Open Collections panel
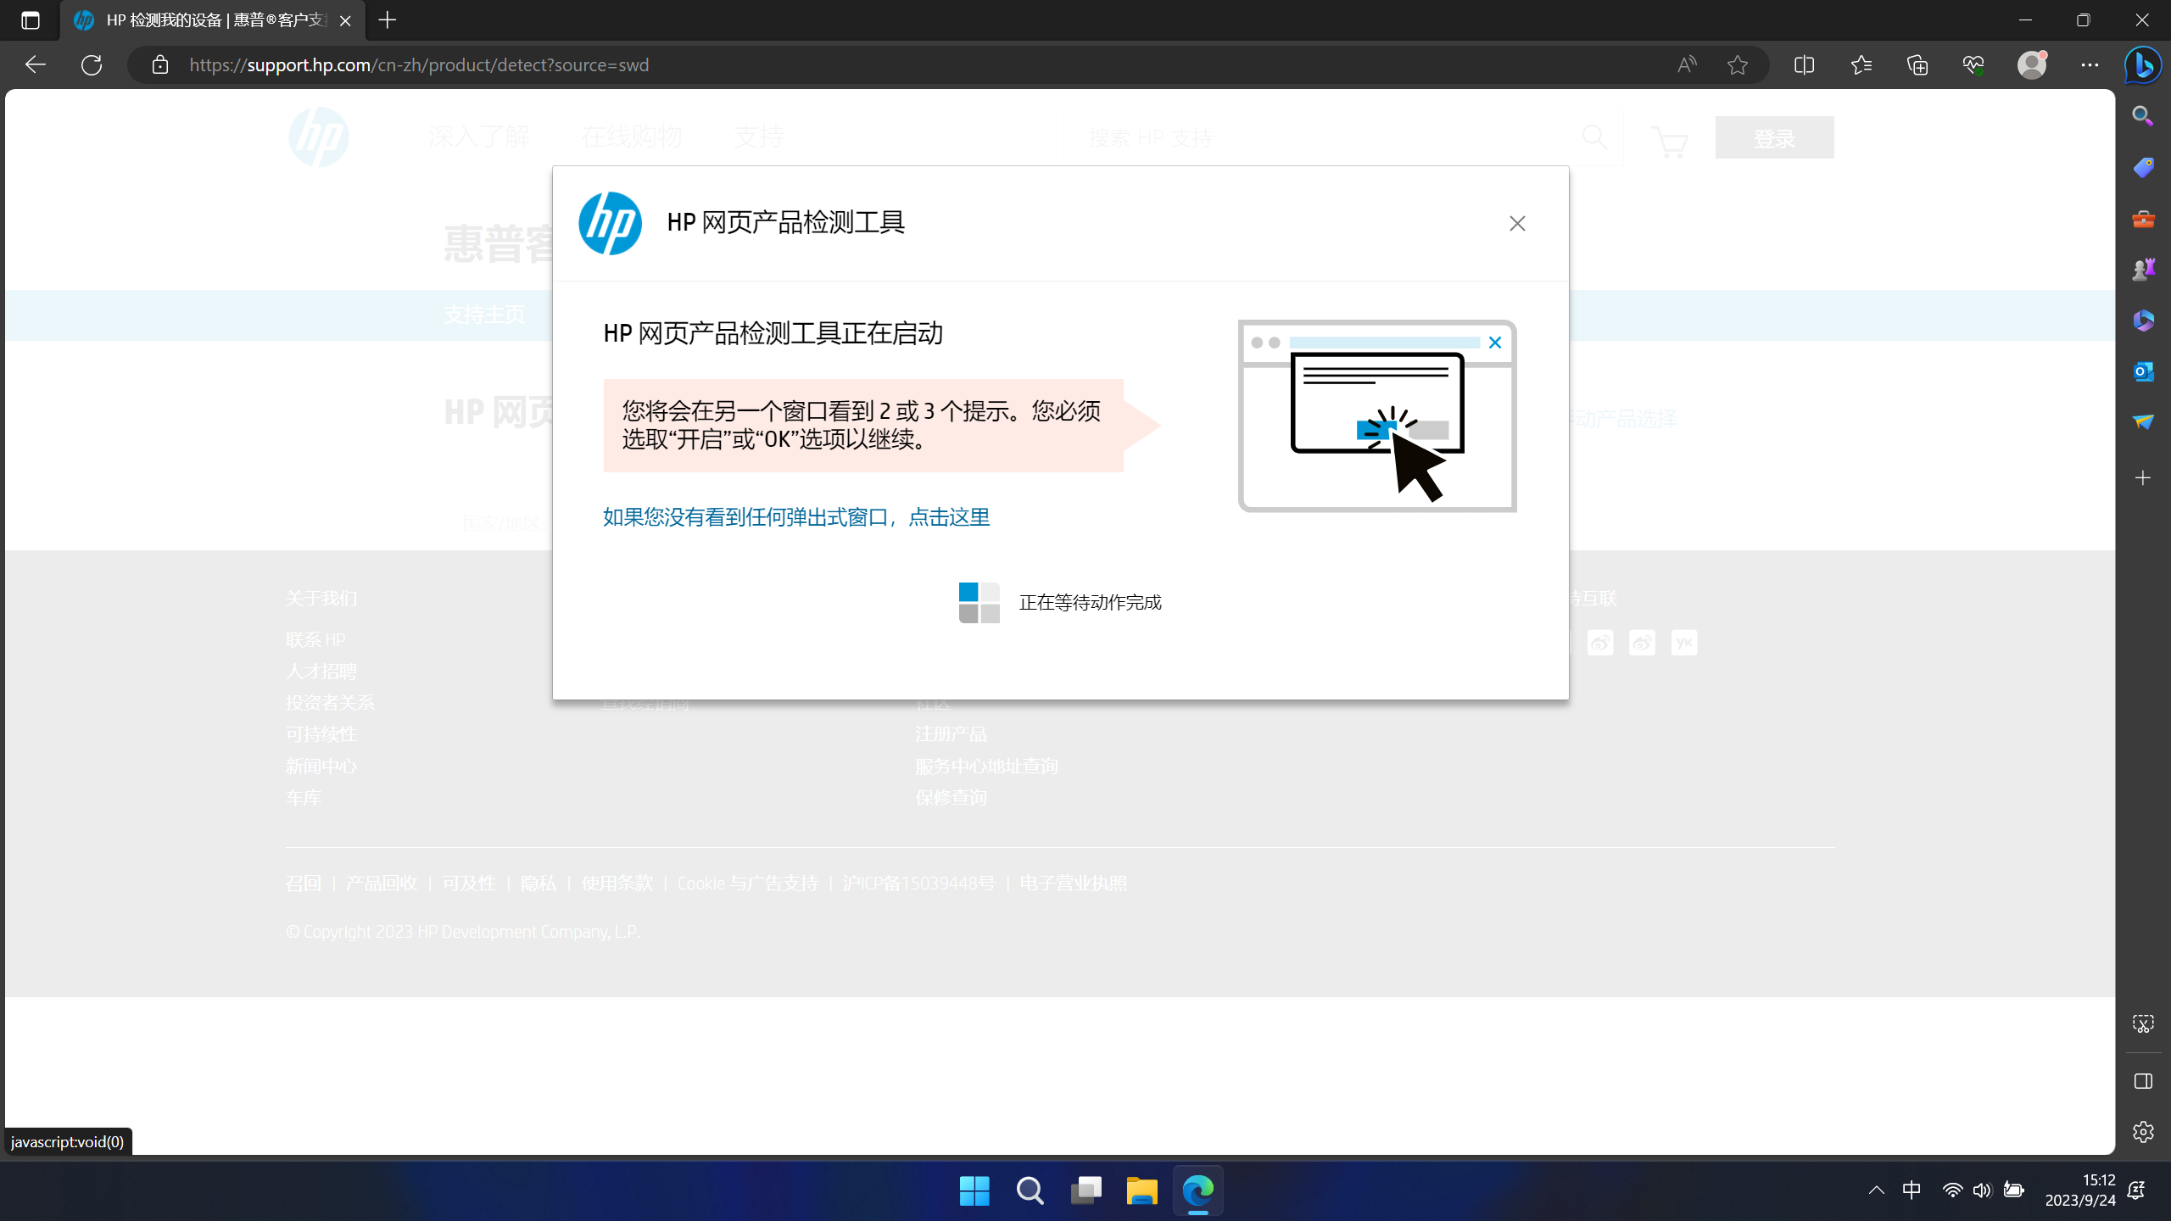Viewport: 2171px width, 1221px height. [1917, 65]
